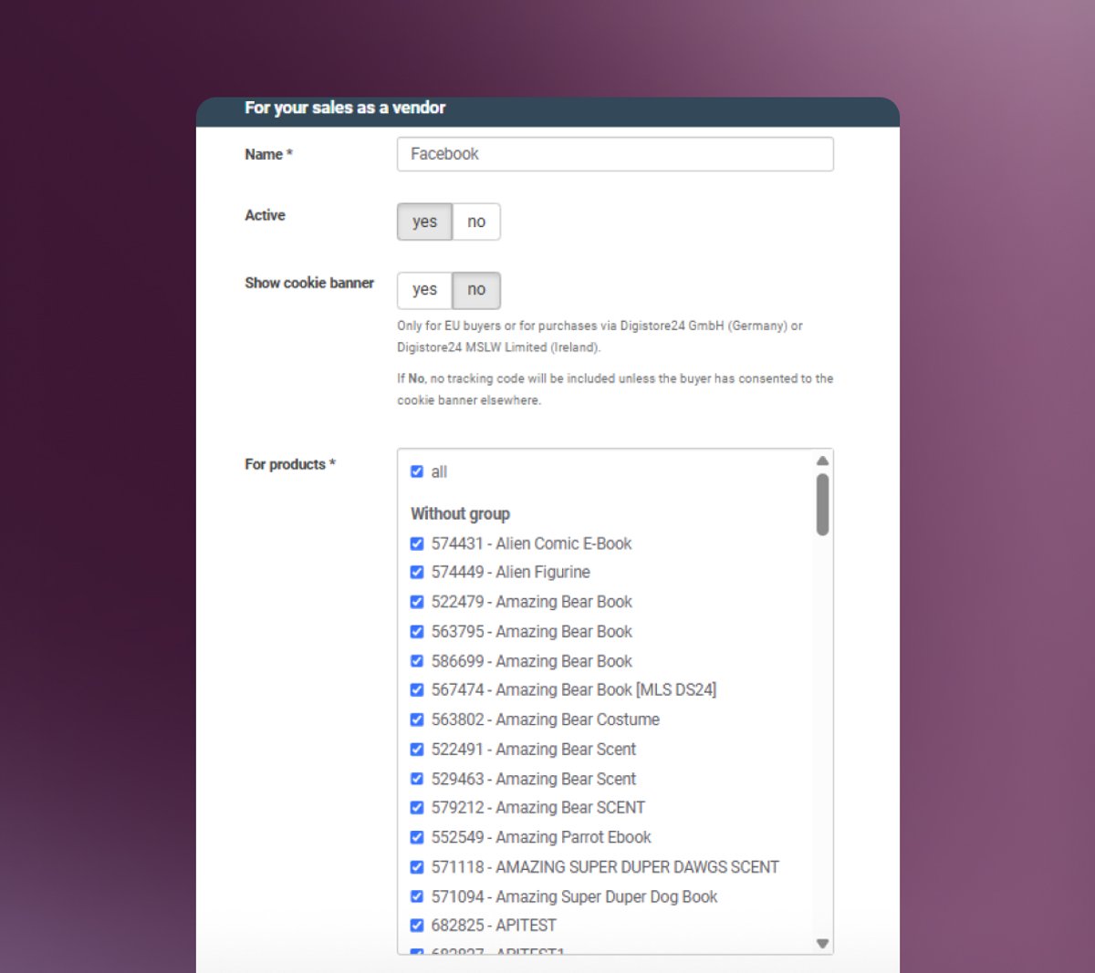Image resolution: width=1095 pixels, height=973 pixels.
Task: Toggle checkbox for 563802 - Amazing Bear Costume
Action: (x=417, y=719)
